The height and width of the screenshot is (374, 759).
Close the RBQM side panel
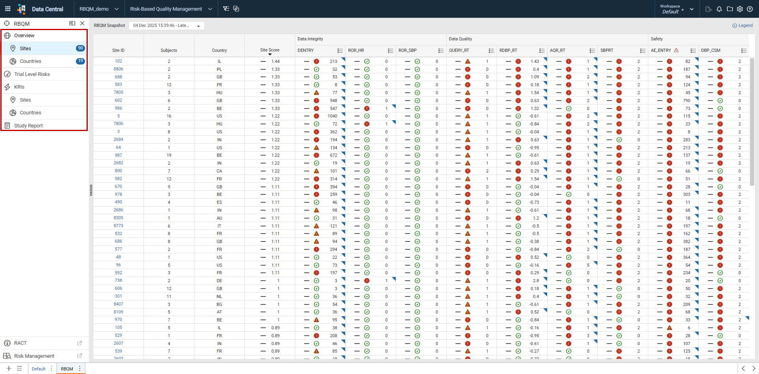82,23
